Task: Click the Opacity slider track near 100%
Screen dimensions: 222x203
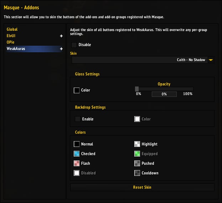Action: pos(192,89)
